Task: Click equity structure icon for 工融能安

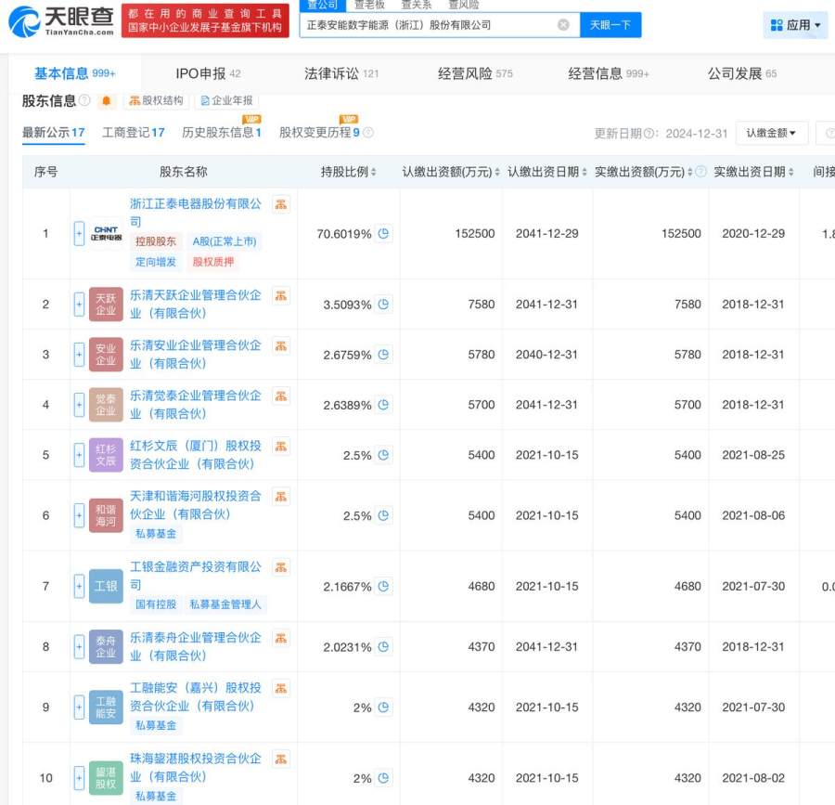Action: pyautogui.click(x=280, y=688)
